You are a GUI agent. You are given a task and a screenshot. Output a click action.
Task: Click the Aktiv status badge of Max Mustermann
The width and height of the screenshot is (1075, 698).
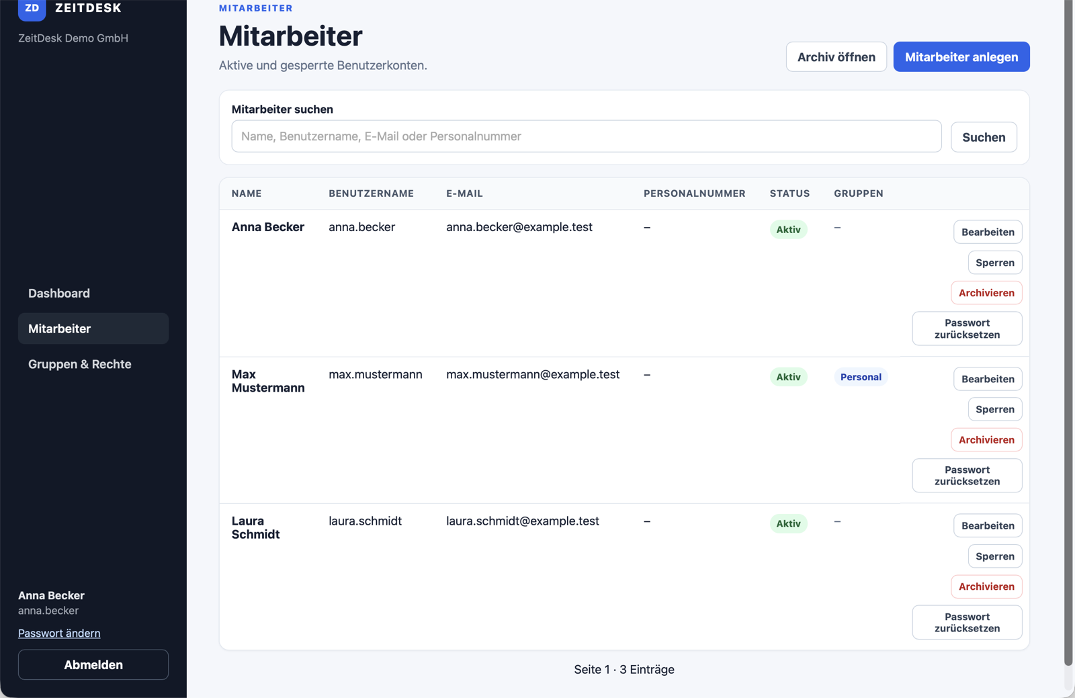pos(788,377)
